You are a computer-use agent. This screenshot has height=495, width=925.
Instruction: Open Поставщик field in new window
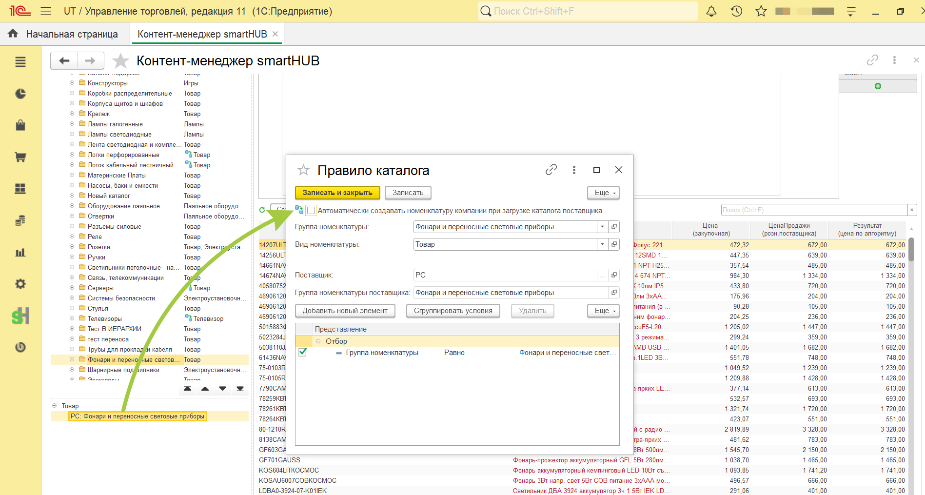[x=614, y=275]
